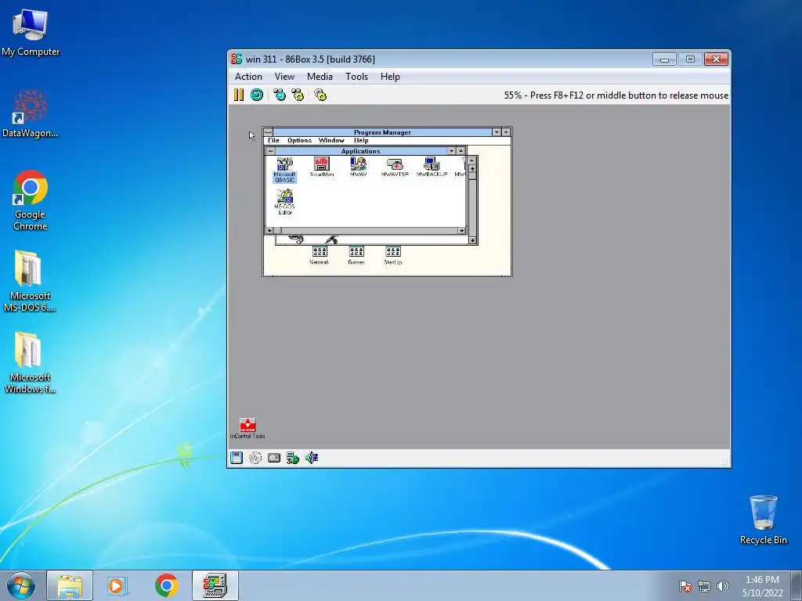Click Applications horizontal scrollbar right arrow
The image size is (802, 601).
(461, 231)
